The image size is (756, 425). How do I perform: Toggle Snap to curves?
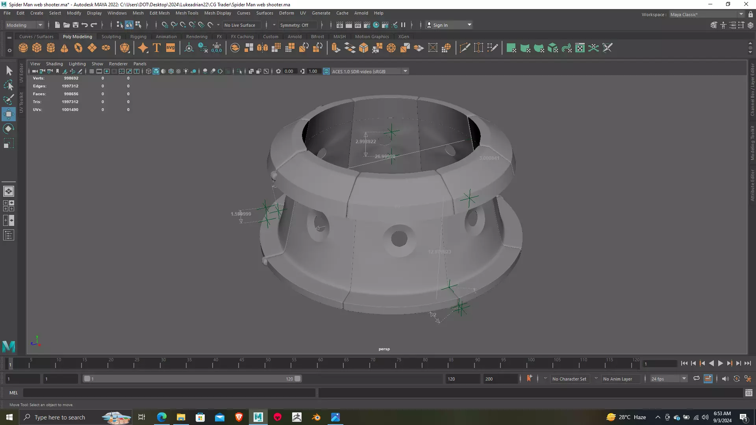point(174,25)
